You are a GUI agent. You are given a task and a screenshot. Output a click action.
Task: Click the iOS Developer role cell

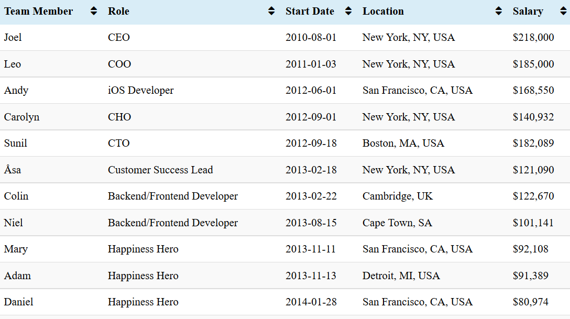(140, 90)
